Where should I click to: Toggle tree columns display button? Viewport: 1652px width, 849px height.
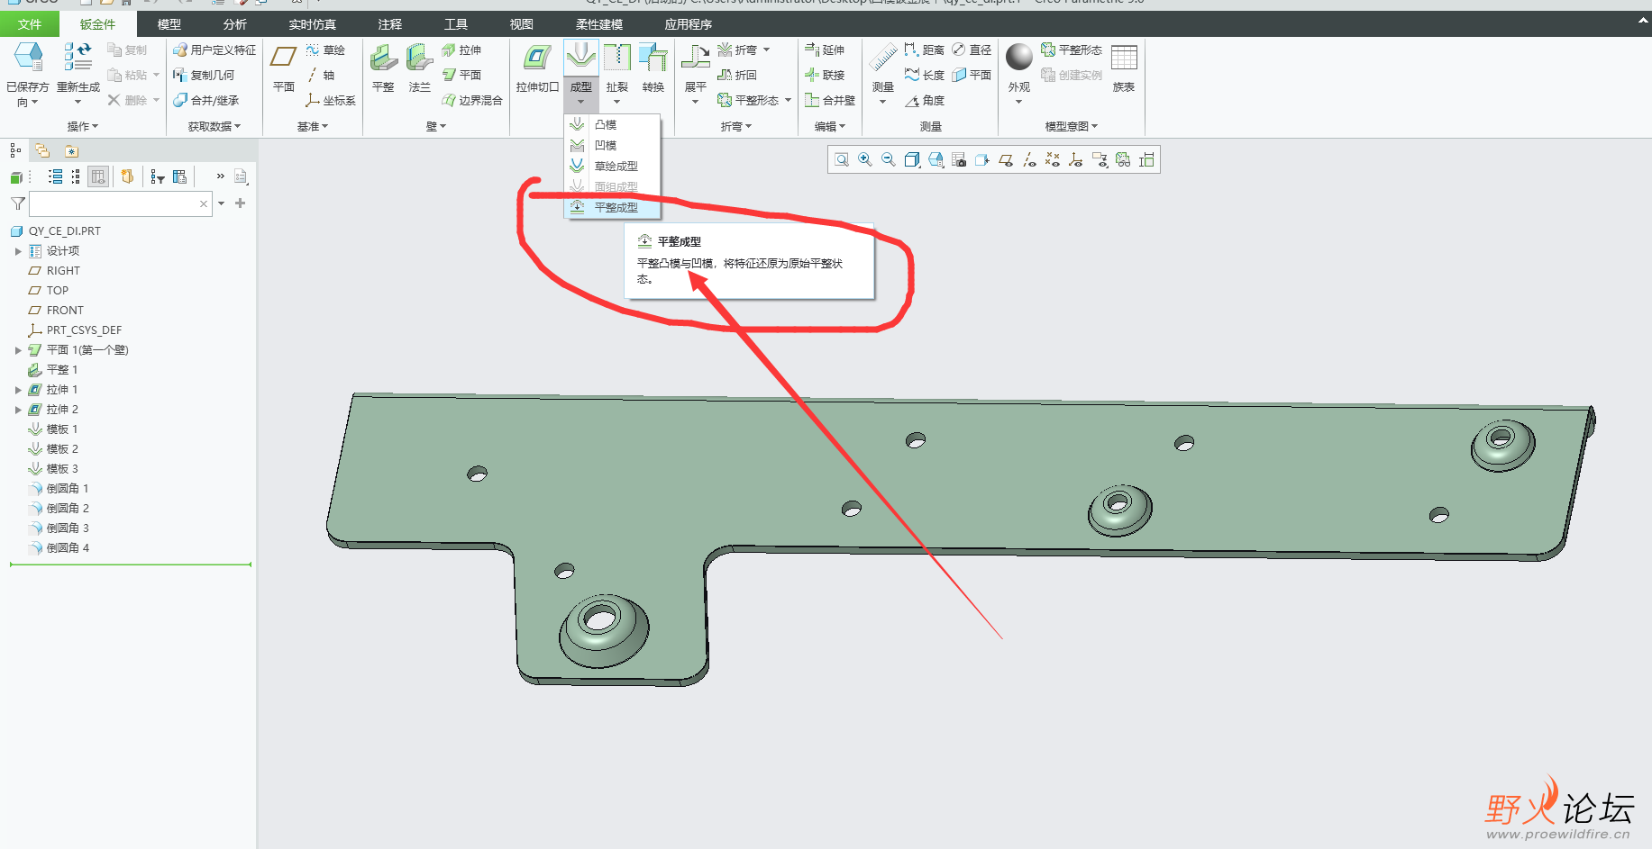(x=98, y=176)
